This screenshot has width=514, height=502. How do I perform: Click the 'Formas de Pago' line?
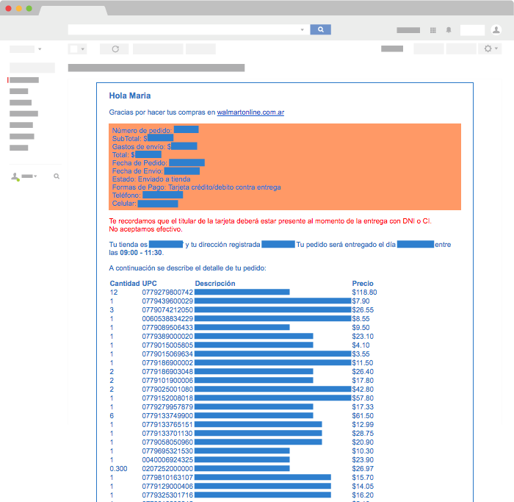point(196,187)
